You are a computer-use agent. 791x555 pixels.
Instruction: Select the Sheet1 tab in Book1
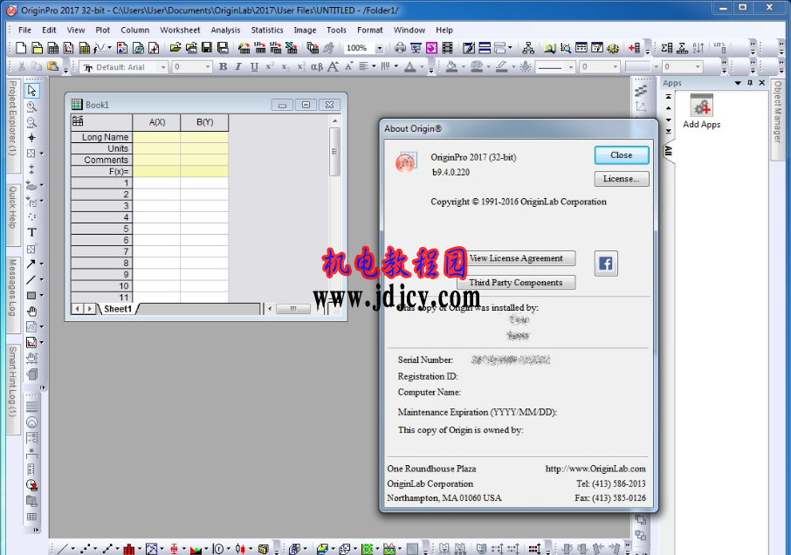(118, 309)
